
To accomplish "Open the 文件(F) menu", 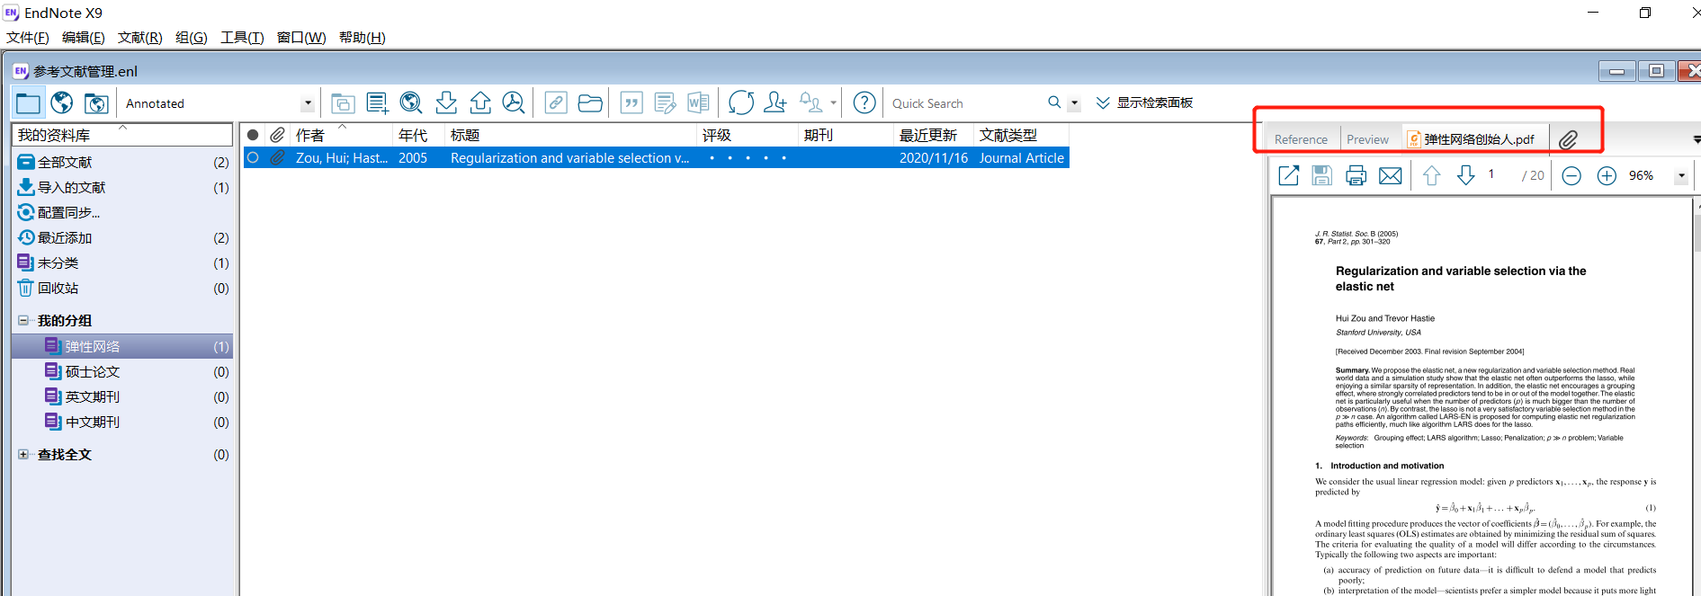I will coord(28,38).
